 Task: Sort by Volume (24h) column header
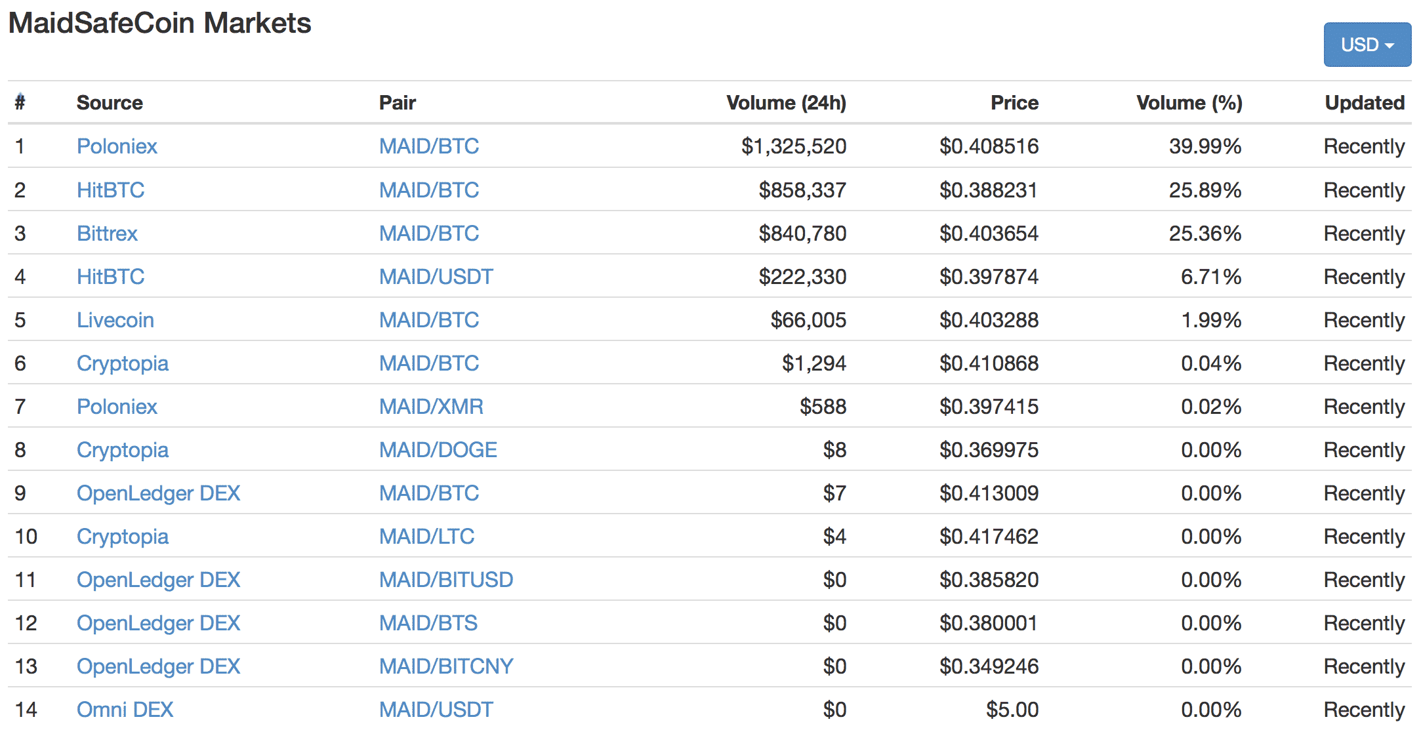(786, 102)
